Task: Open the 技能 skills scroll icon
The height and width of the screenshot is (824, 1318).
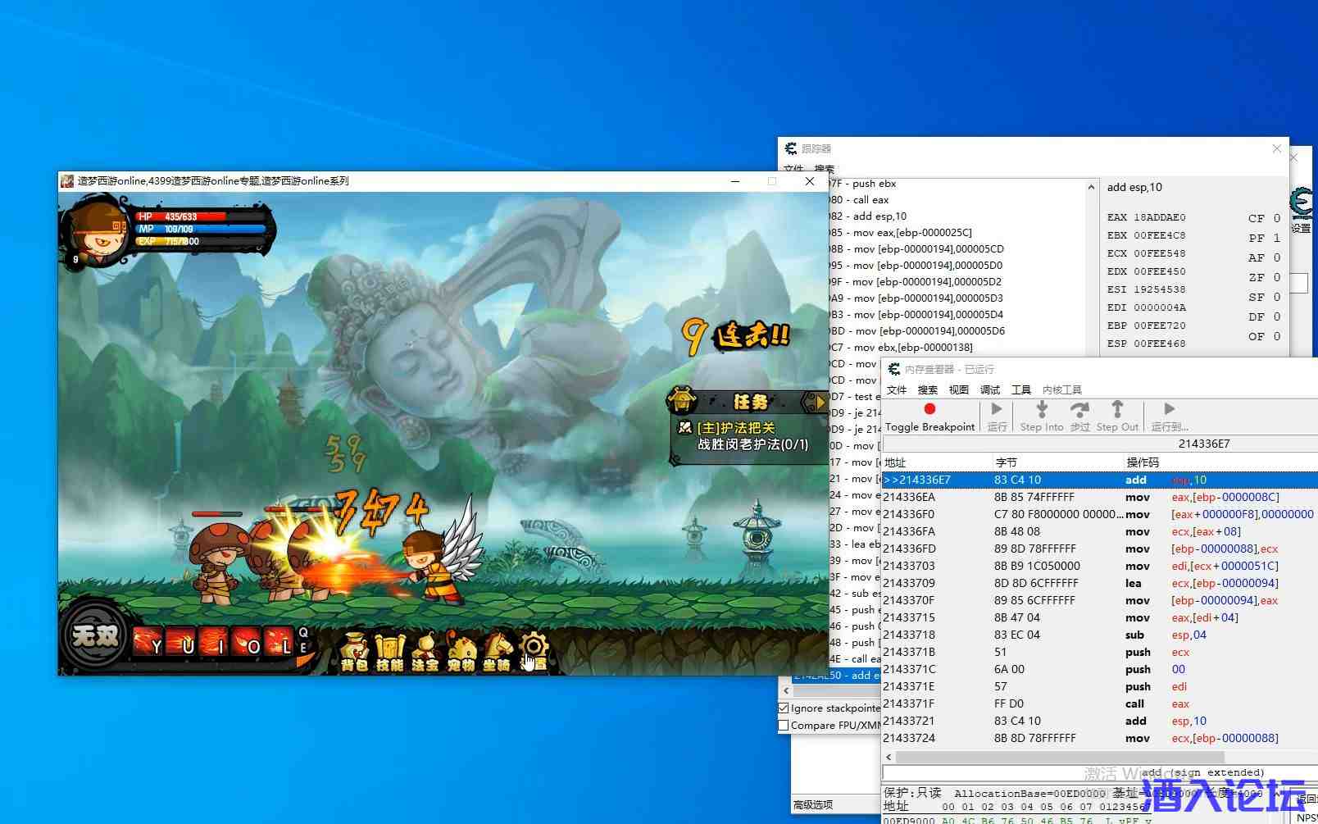Action: coord(389,652)
